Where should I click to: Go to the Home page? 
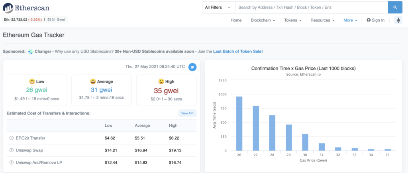236,20
